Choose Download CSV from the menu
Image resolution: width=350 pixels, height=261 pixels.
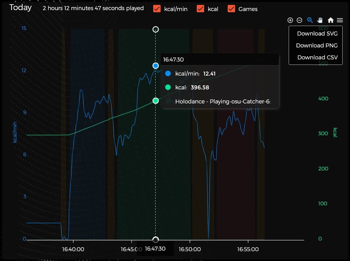[x=318, y=57]
